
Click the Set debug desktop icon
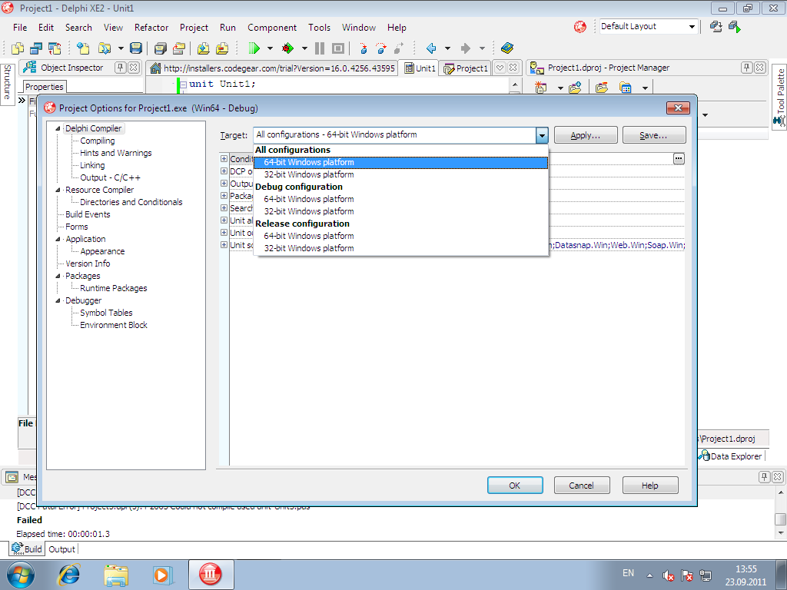[x=735, y=27]
